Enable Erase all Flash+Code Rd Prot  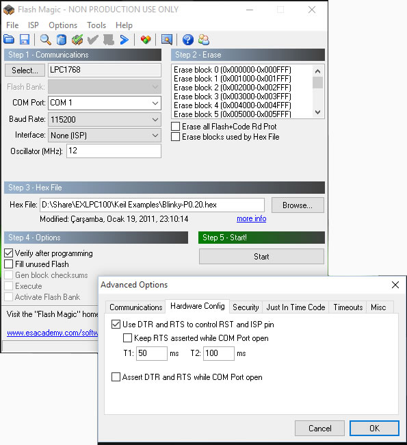coord(175,126)
